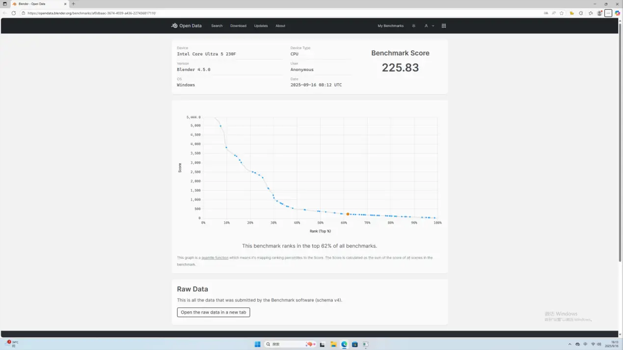Click the translate page icon
The image size is (623, 350).
tap(546, 13)
